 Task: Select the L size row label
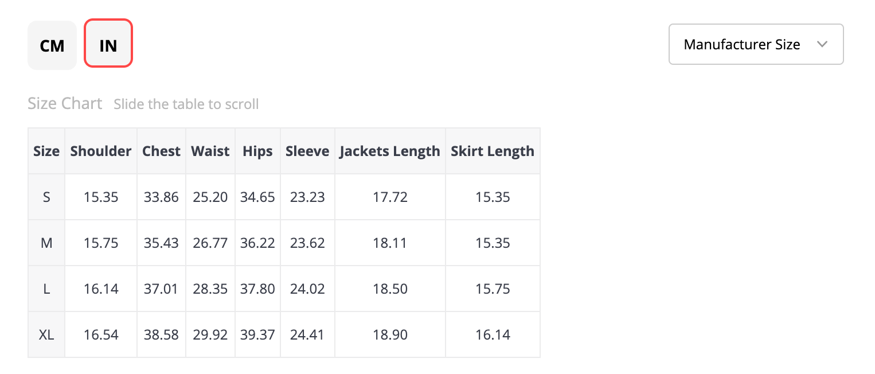point(46,289)
